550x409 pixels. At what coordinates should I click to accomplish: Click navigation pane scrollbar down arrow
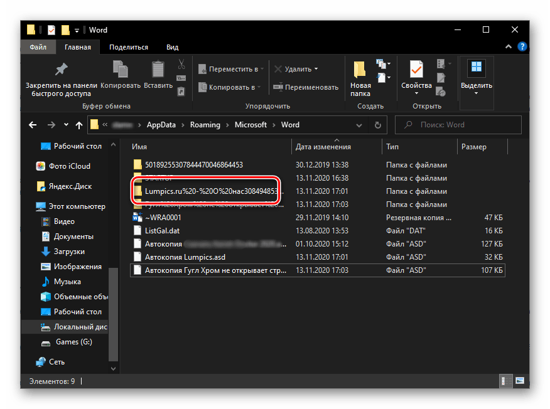[x=113, y=368]
